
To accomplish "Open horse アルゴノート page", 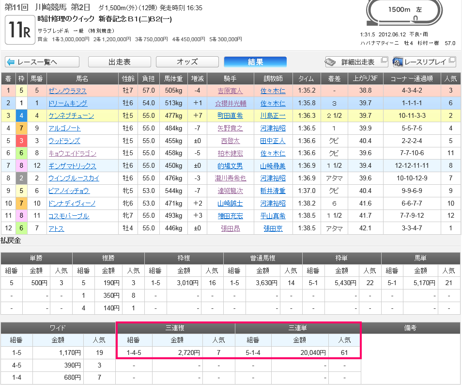I will [64, 128].
